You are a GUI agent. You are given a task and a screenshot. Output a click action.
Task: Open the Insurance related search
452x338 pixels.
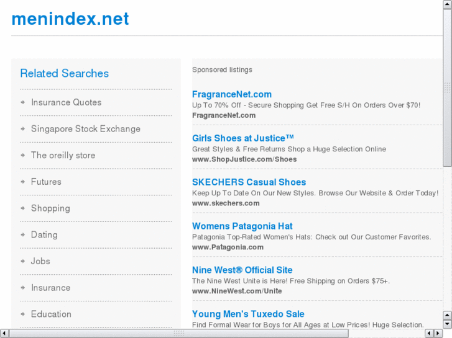(x=51, y=288)
